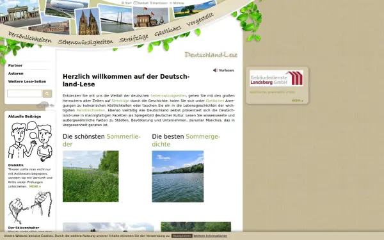Click the green meadow photo thumbnail
384x240 pixels.
[91, 177]
